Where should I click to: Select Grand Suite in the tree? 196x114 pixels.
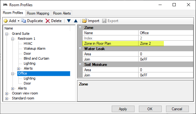(x=21, y=34)
